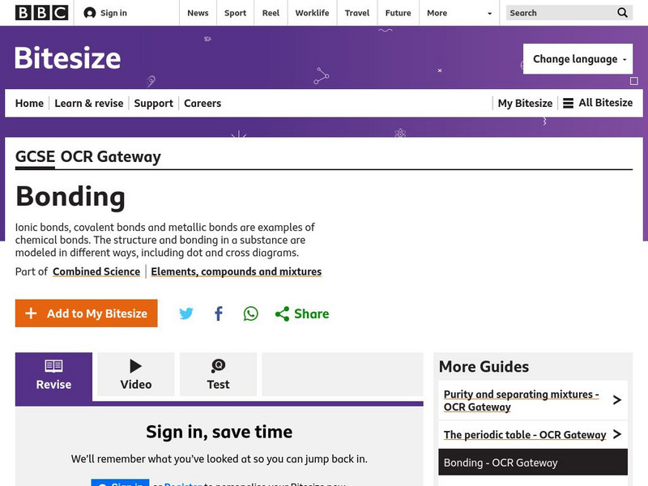Open Learn & revise menu
Viewport: 648px width, 486px height.
[89, 103]
